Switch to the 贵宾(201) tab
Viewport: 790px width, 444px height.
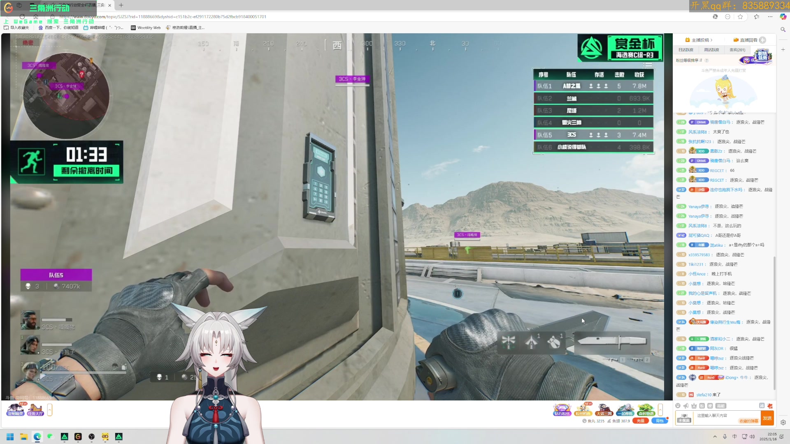(x=737, y=50)
